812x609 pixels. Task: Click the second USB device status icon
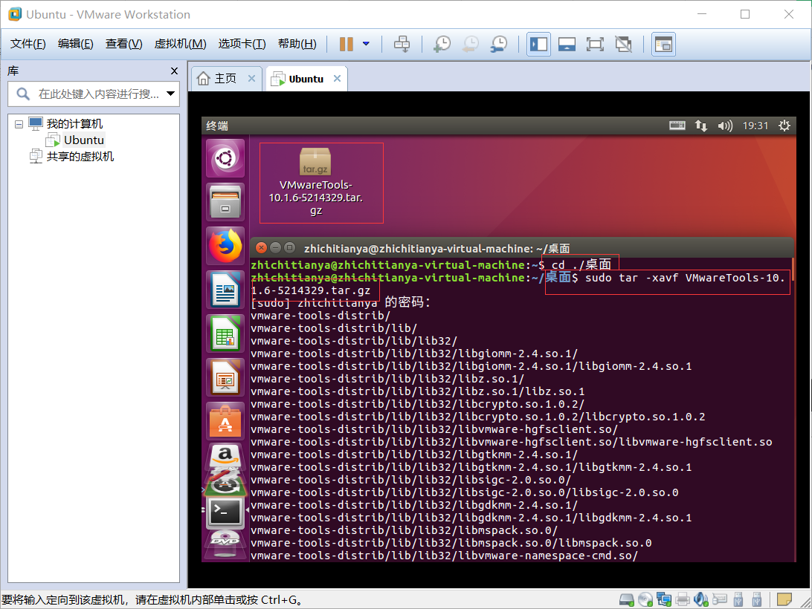tap(757, 599)
